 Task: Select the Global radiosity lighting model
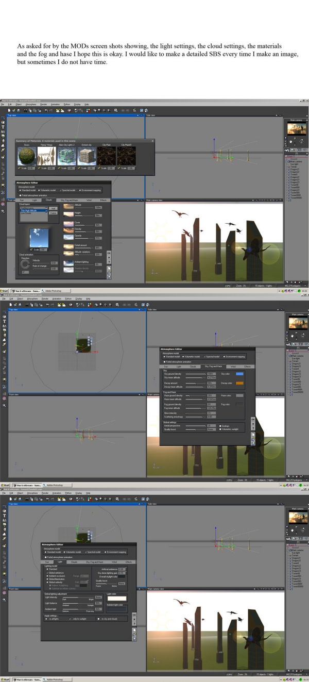tap(55, 582)
